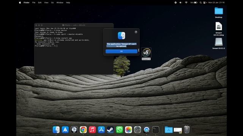Click 'Your system is ready to brew' line
Image resolution: width=243 pixels, height=136 pixels.
coord(49,32)
